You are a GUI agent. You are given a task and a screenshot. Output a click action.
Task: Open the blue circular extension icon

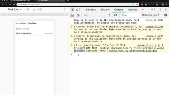tap(157, 5)
